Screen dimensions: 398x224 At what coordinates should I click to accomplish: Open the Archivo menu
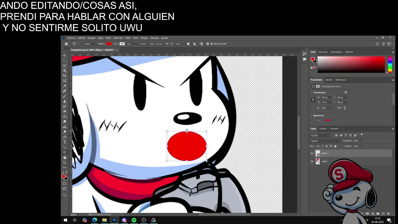(x=72, y=38)
